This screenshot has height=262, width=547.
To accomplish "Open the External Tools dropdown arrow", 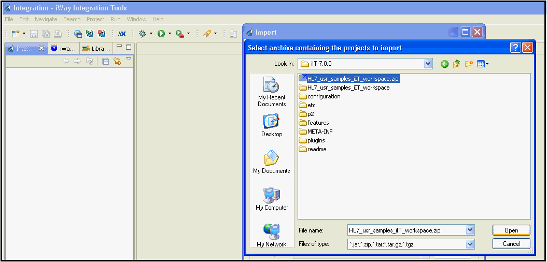I will 188,34.
